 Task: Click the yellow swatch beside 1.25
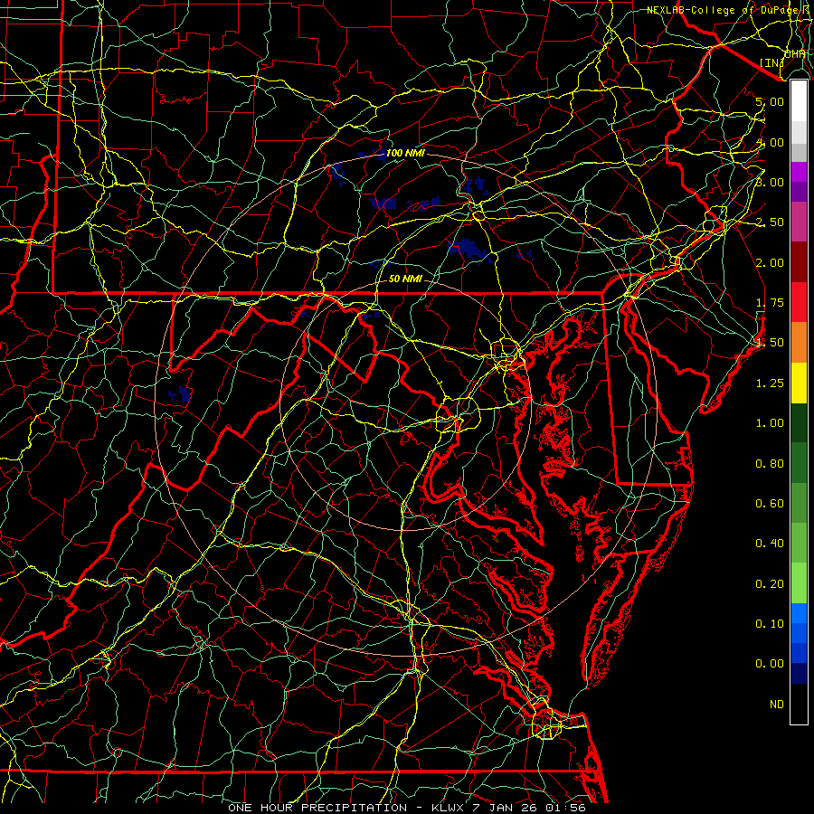799,383
